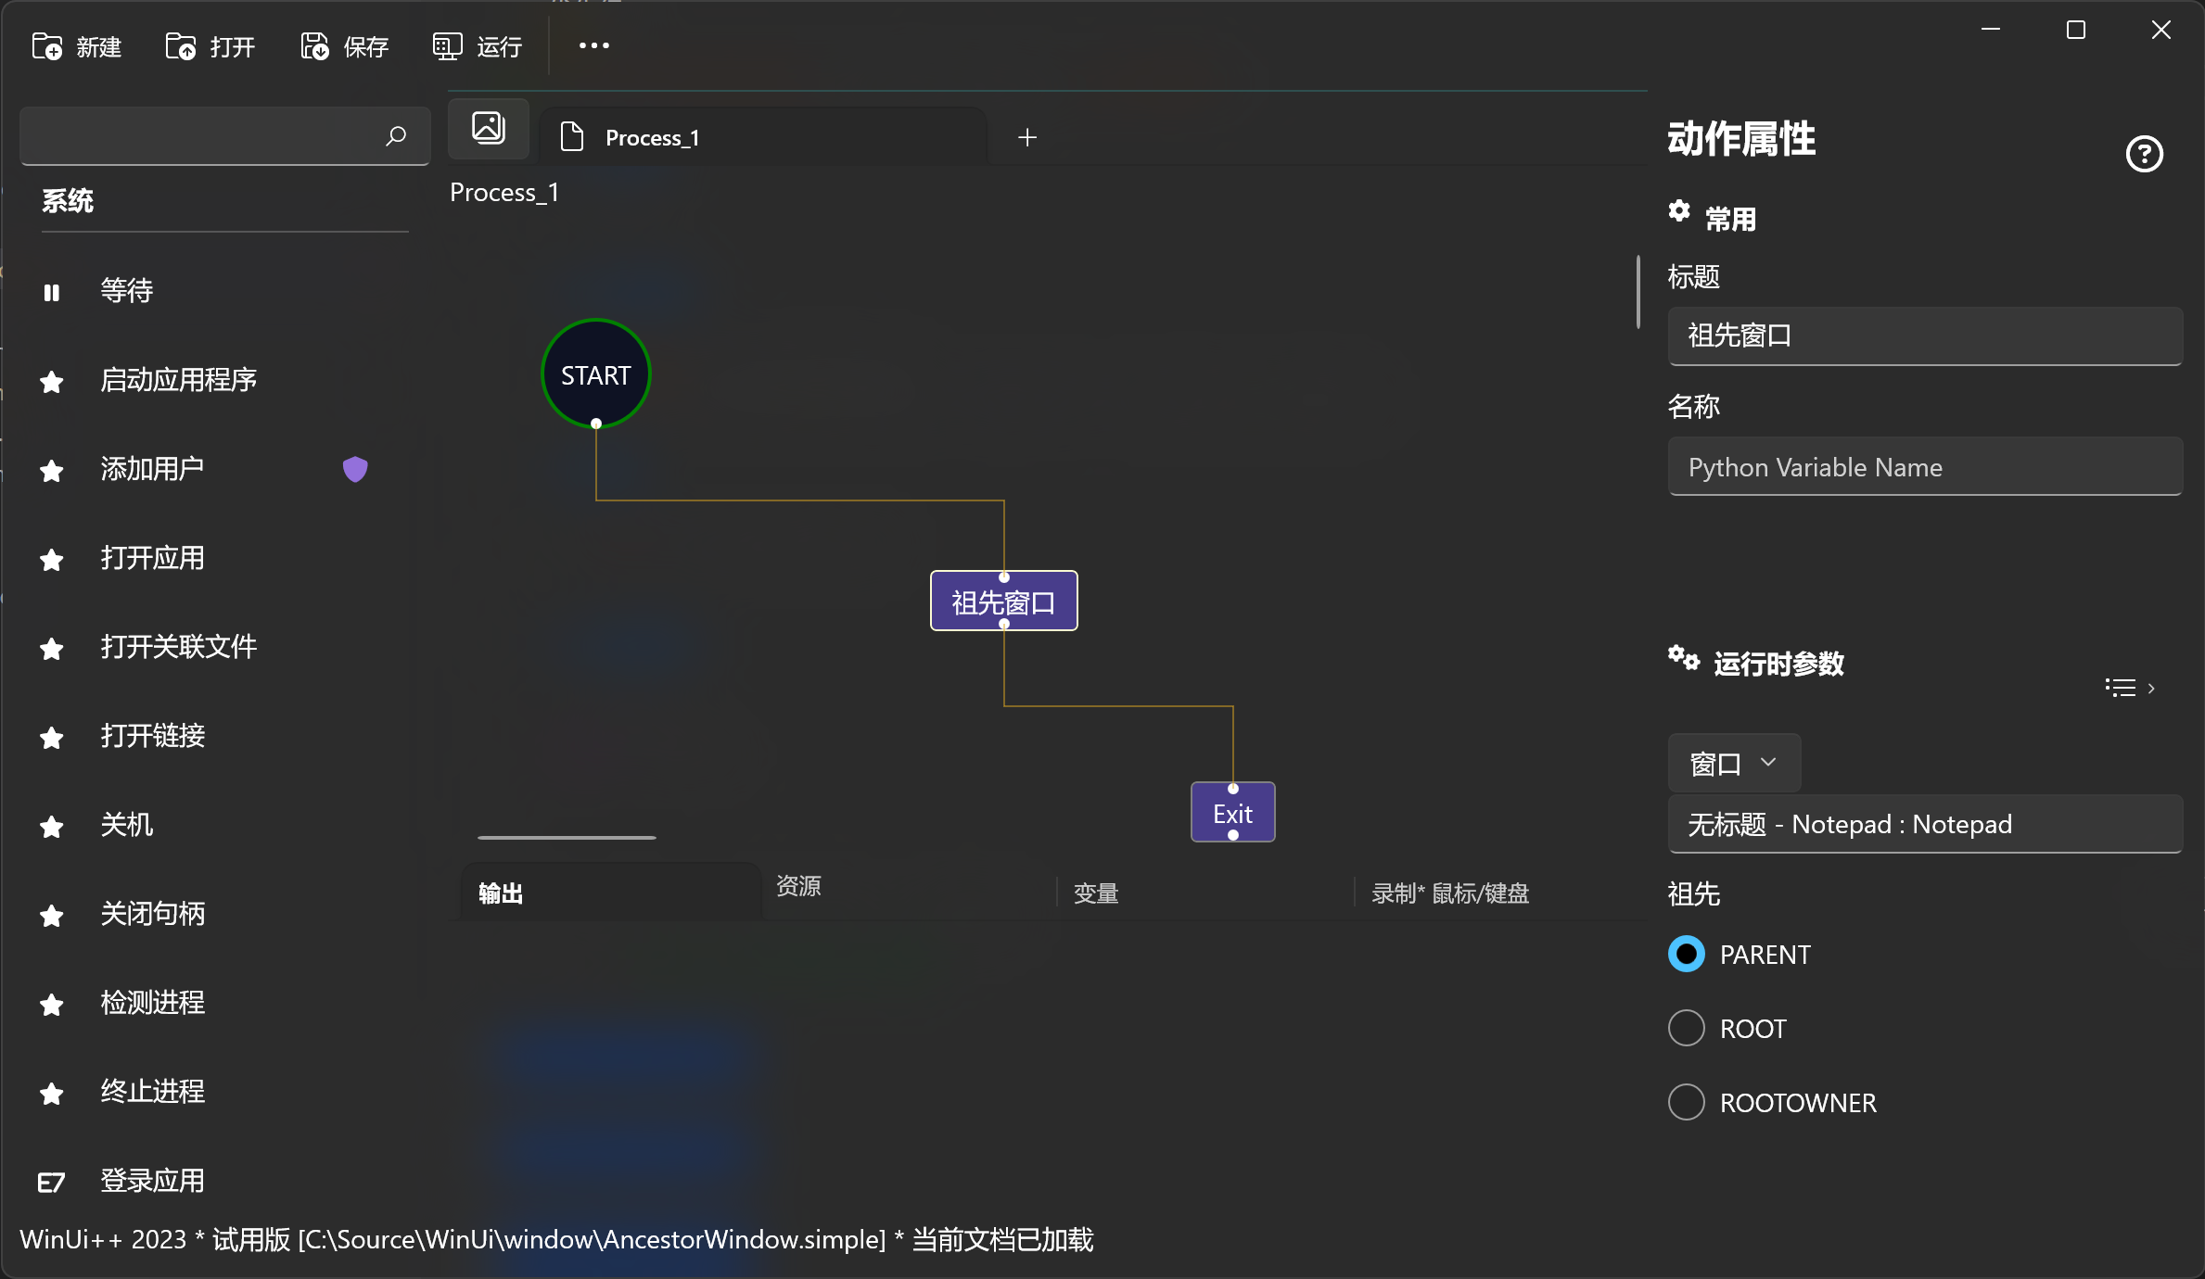This screenshot has width=2205, height=1279.
Task: Click the Python Variable Name field
Action: [x=1924, y=467]
